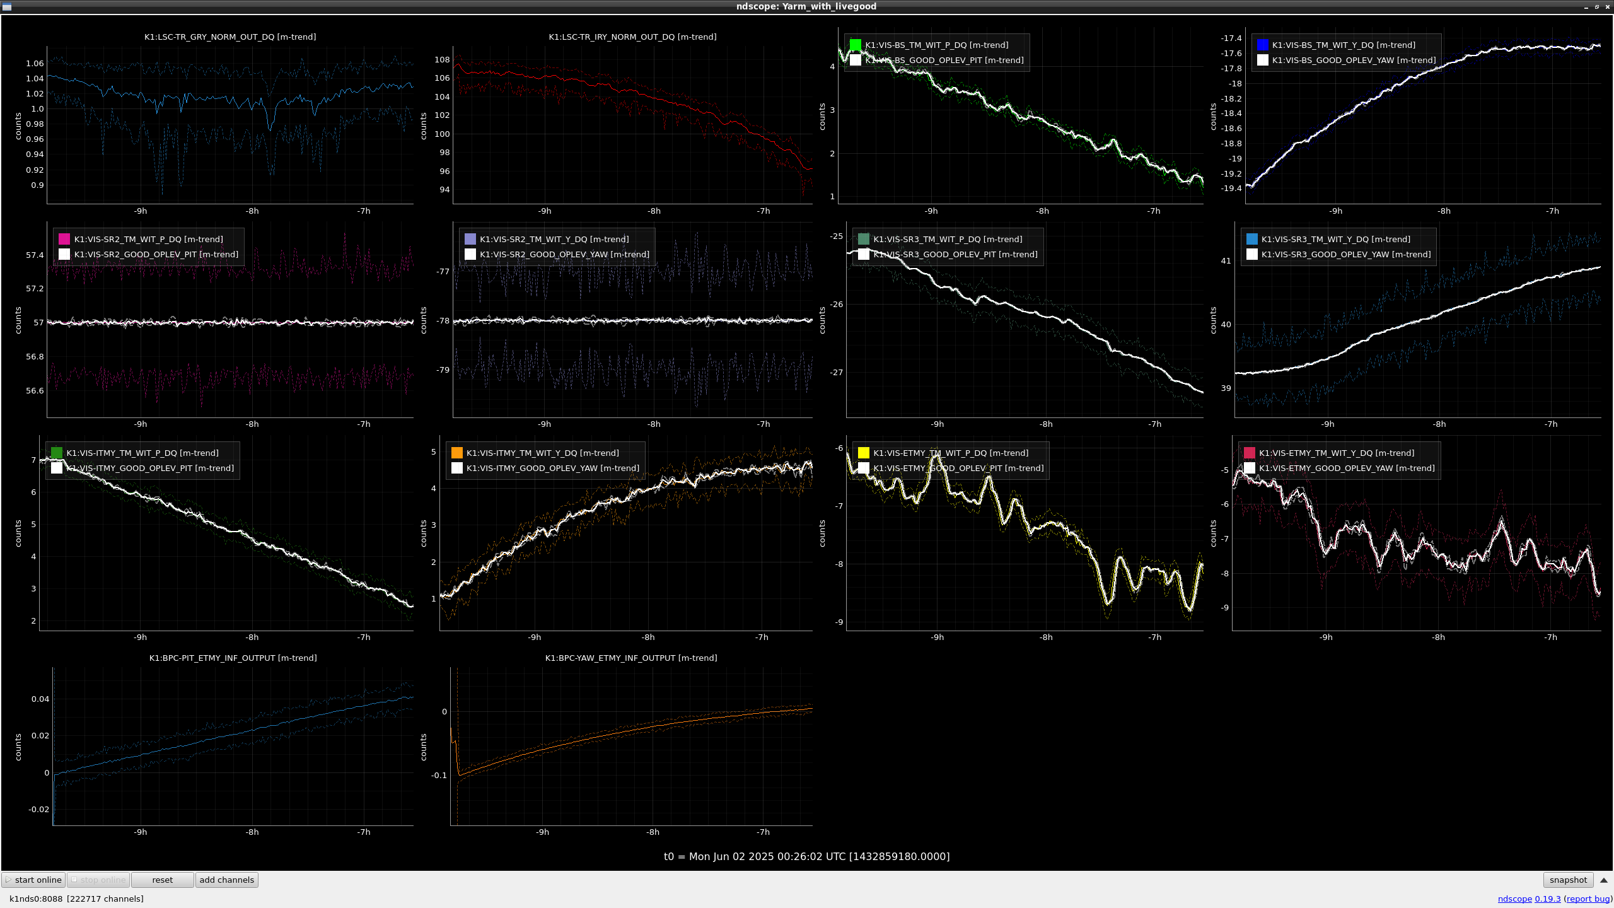Viewport: 1614px width, 908px height.
Task: Click the blue K1:VIS-BS_TM_WIT_Y_DQ legend swatch
Action: click(x=1262, y=45)
